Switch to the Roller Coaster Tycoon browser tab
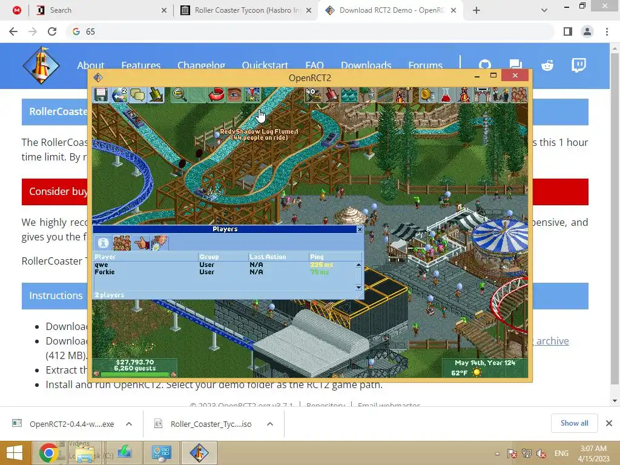 246,10
